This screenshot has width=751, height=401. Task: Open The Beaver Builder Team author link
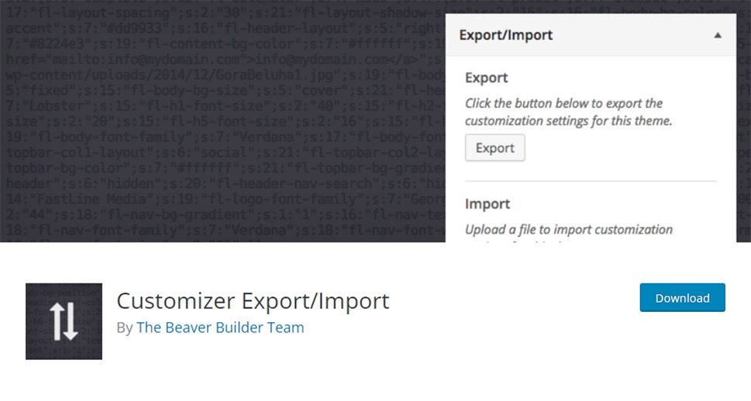220,327
